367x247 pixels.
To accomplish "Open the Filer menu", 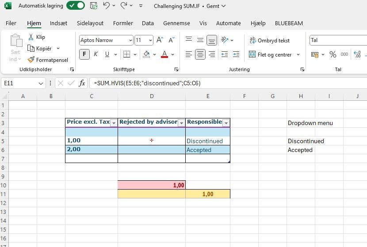I will click(x=11, y=23).
